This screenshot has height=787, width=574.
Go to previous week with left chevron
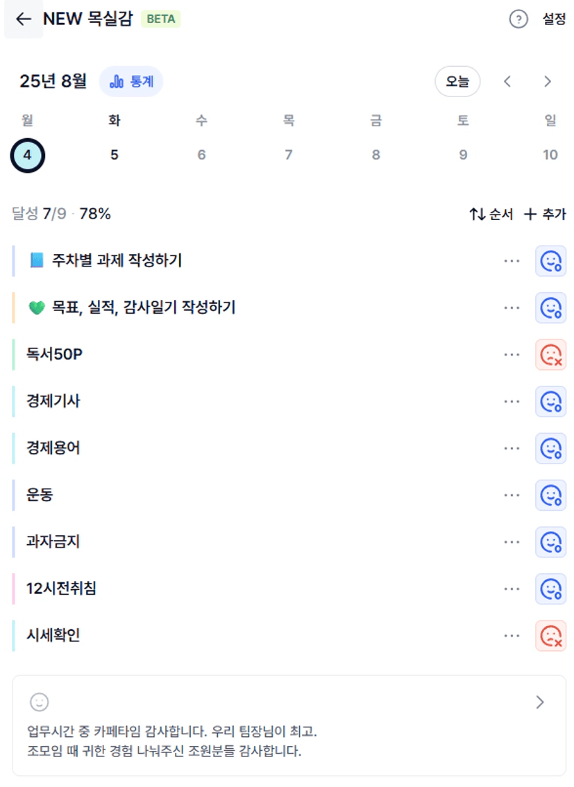(x=507, y=81)
